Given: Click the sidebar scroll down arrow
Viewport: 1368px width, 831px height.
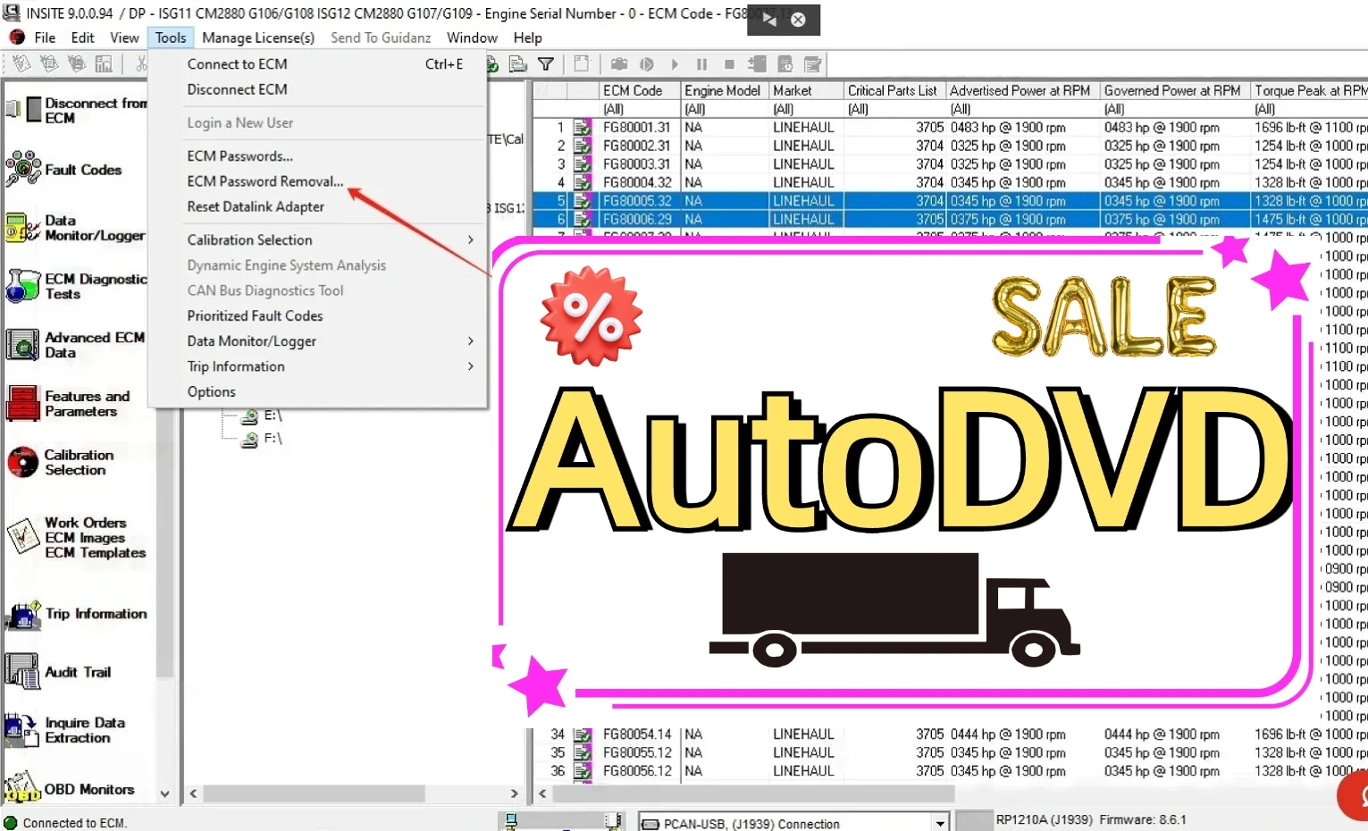Looking at the screenshot, I should (164, 793).
